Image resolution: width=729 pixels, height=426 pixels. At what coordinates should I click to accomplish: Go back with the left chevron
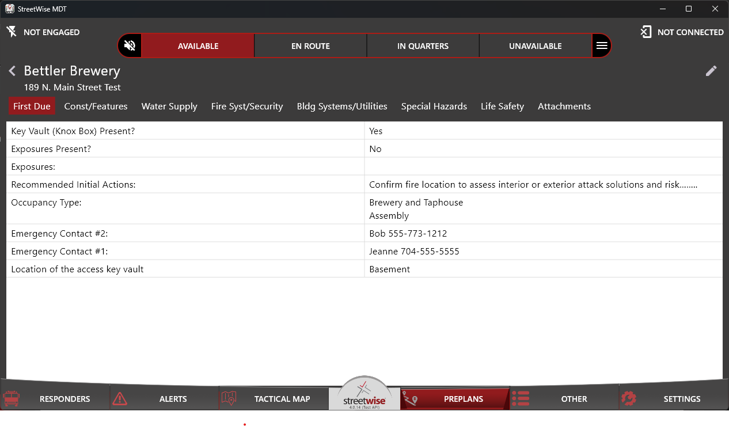[12, 71]
